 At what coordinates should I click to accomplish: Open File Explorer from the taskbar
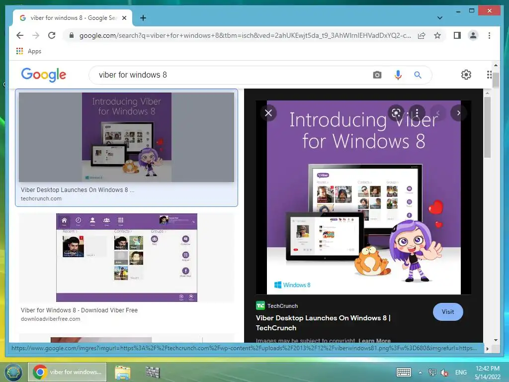click(x=122, y=372)
